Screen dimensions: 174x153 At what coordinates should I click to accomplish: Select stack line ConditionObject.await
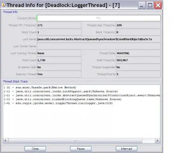(x=82, y=95)
